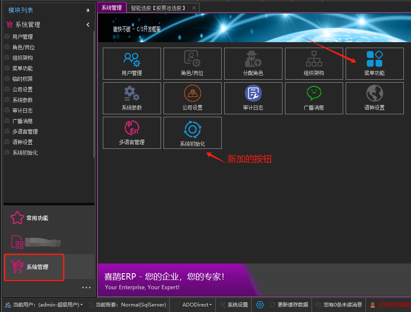Click the 系统设置 status bar button
Screen dimensions: 411x312
[x=234, y=305]
